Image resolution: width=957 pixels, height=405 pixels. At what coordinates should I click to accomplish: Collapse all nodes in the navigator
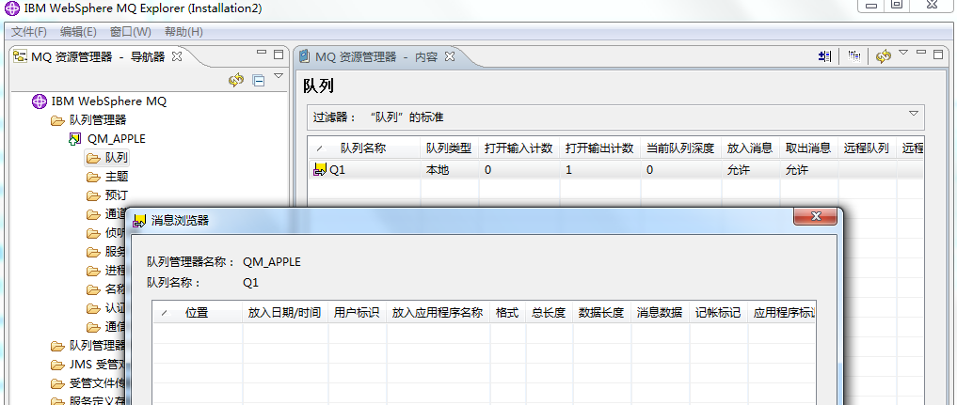click(x=259, y=81)
